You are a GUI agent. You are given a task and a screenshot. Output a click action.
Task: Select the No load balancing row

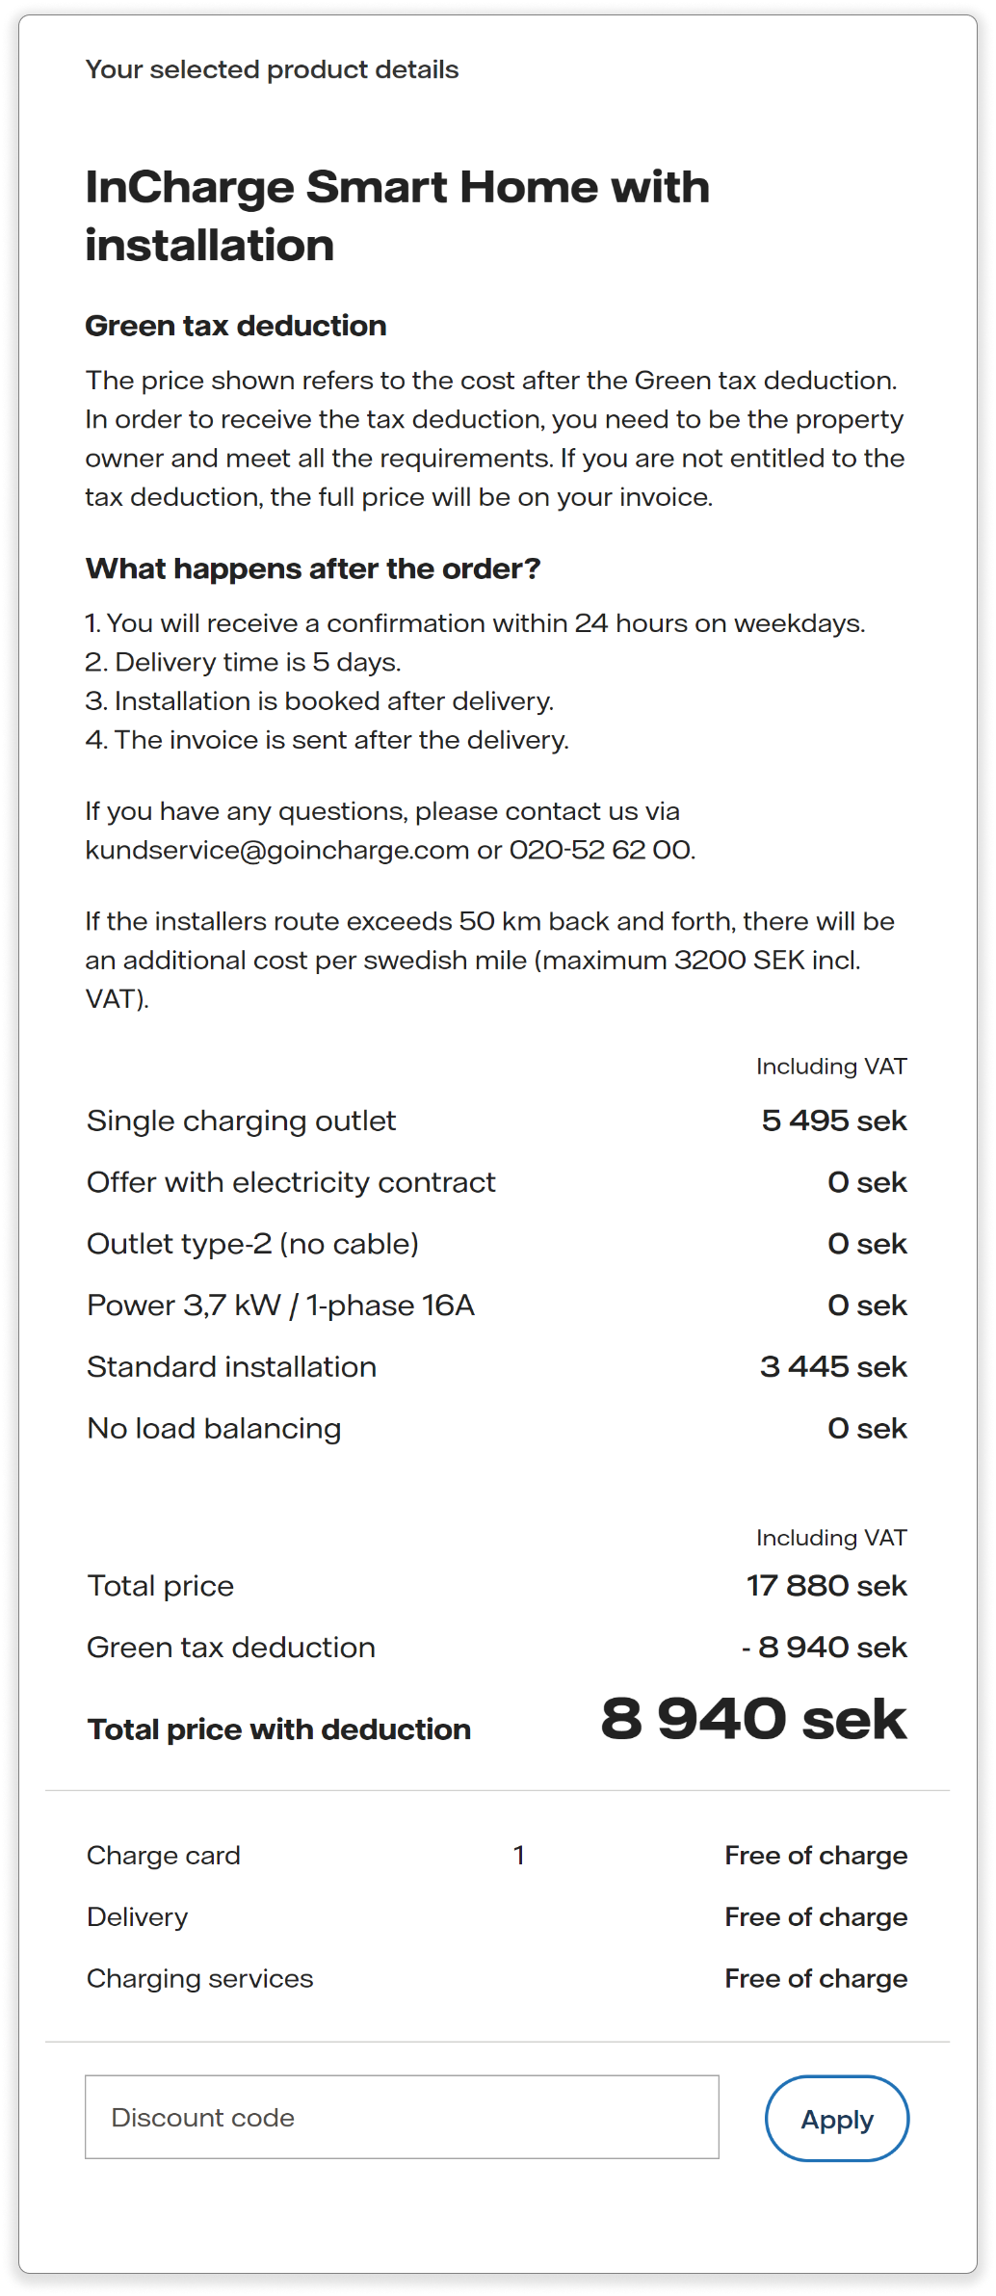[497, 1429]
